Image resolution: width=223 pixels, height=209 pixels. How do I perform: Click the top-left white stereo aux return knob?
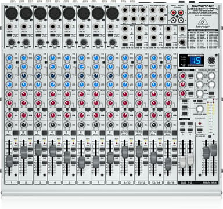(x=200, y=75)
